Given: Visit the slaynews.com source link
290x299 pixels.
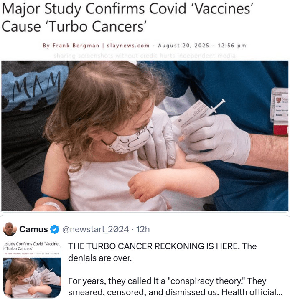Looking at the screenshot, I should click(128, 46).
